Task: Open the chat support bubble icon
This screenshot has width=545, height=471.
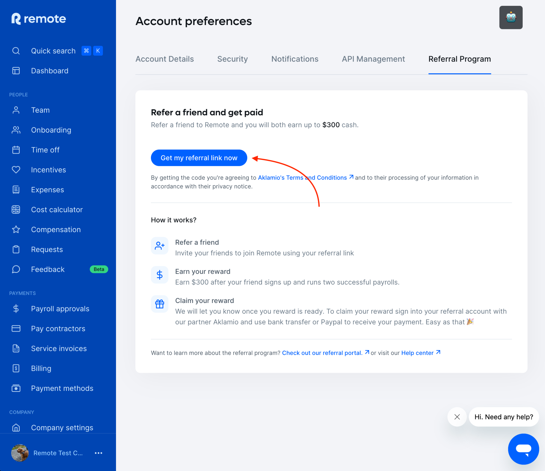Action: 523,449
